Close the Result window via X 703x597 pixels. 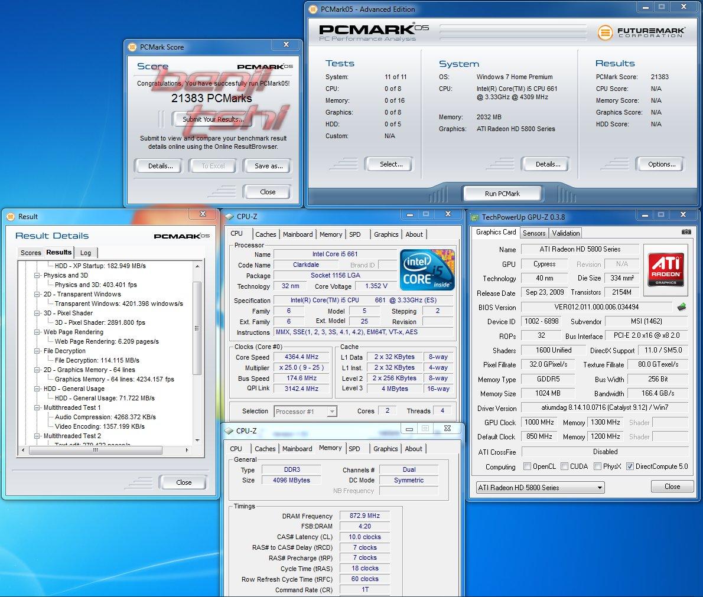[x=203, y=214]
